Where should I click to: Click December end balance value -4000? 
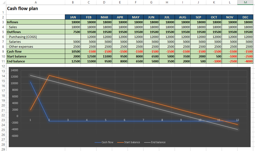click(243, 61)
